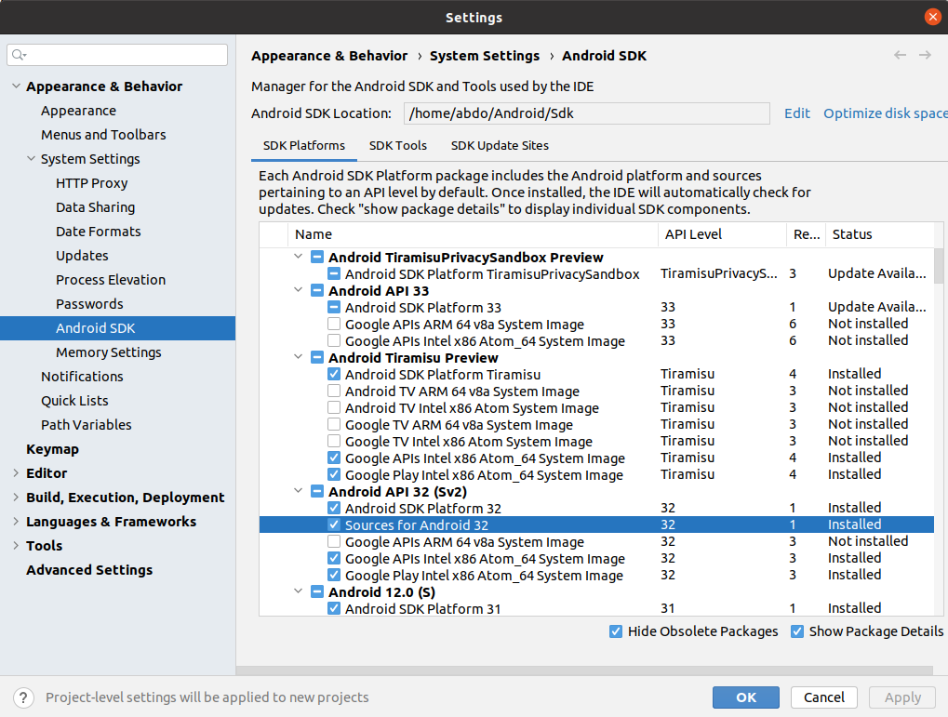Switch to SDK Update Sites tab

tap(500, 146)
